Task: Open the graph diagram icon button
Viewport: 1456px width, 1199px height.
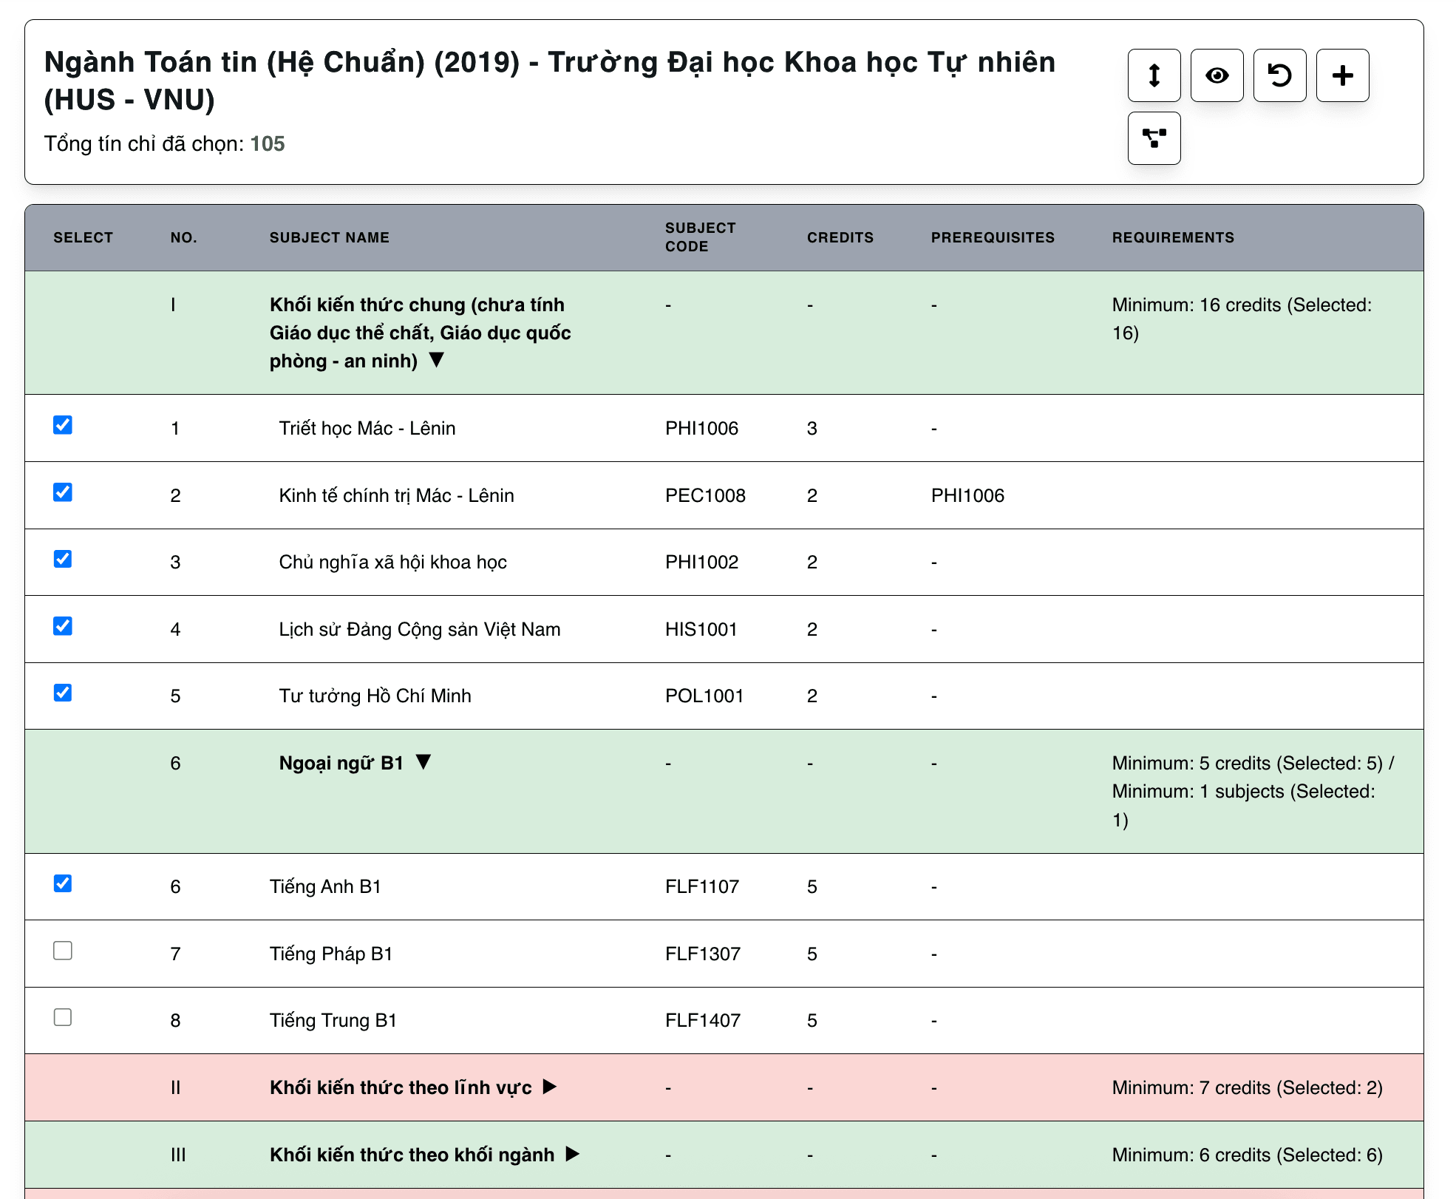Action: (1154, 138)
